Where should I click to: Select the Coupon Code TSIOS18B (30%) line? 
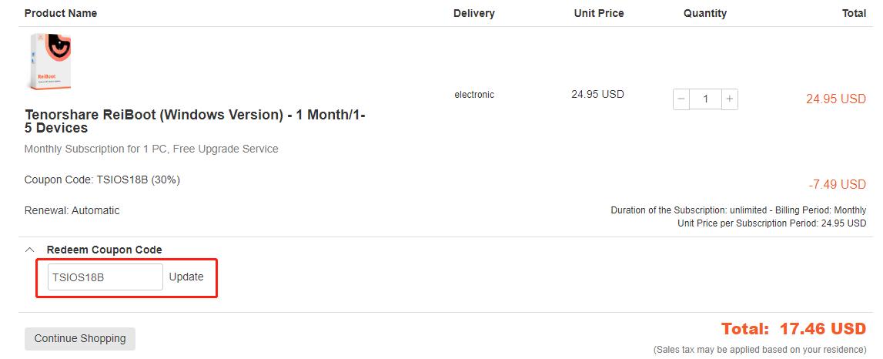[102, 179]
